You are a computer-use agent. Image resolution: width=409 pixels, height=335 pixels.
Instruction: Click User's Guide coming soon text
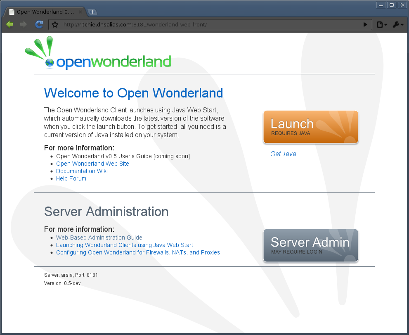pyautogui.click(x=123, y=156)
